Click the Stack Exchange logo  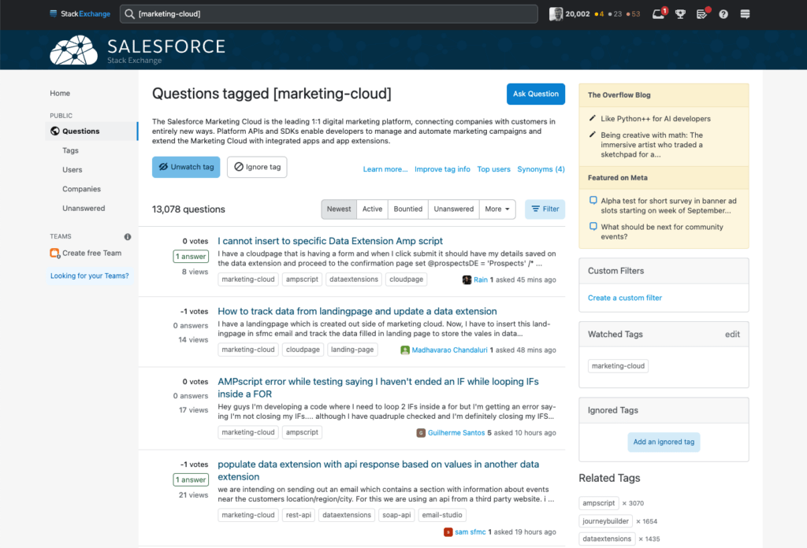point(80,14)
